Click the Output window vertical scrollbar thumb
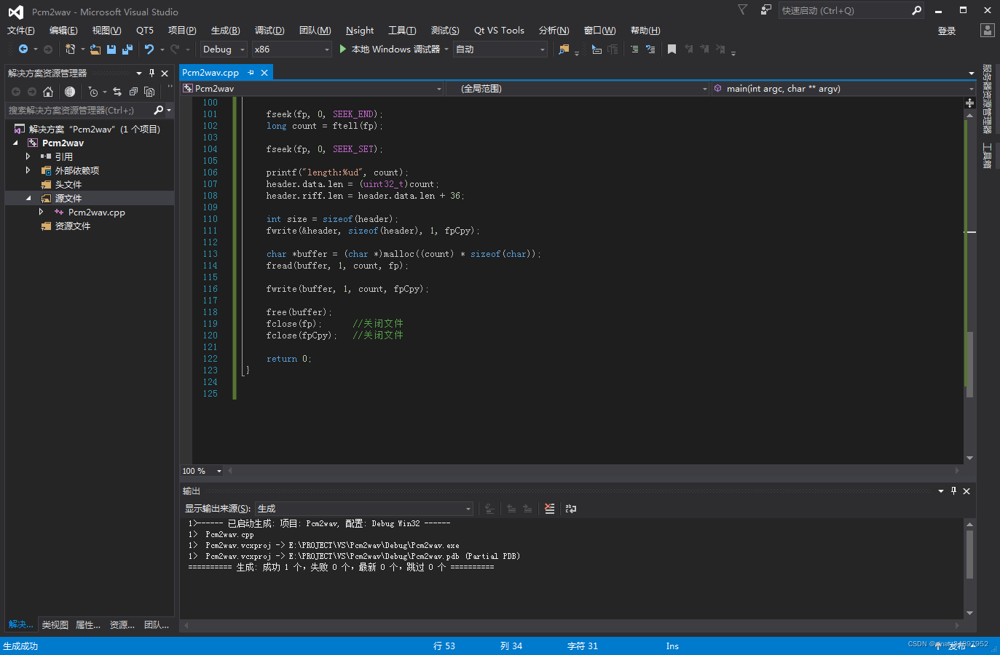This screenshot has height=655, width=1000. (969, 555)
